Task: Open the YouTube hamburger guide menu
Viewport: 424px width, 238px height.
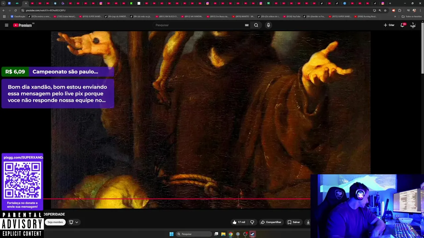Action: (x=6, y=25)
